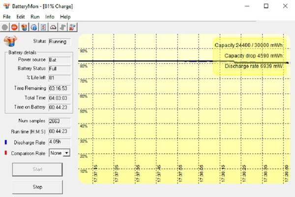Click the Stop button below Start
295x197 pixels.
(x=37, y=187)
